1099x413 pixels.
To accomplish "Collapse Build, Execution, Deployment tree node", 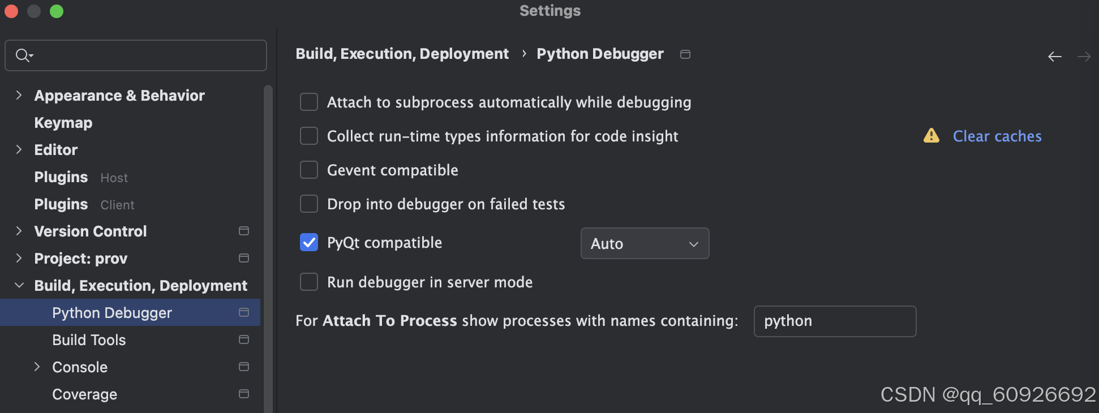I will click(19, 285).
